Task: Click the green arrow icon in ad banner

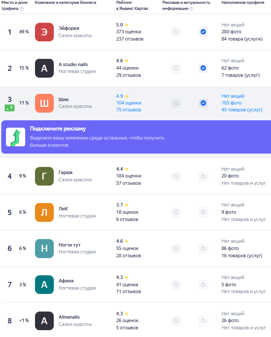Action: [x=15, y=137]
